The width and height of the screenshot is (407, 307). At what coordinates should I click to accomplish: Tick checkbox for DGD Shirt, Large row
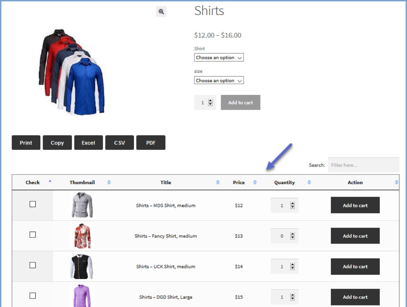[33, 296]
